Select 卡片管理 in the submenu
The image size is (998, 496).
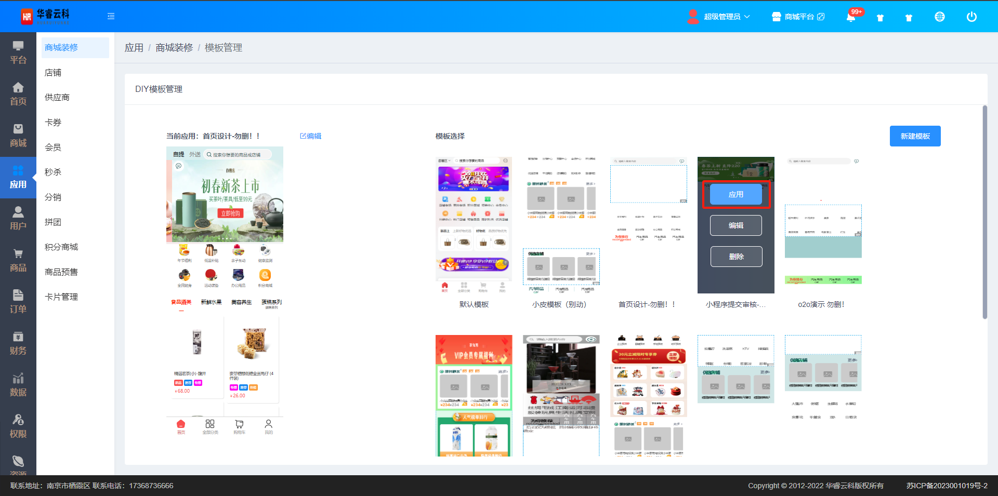[x=61, y=297]
